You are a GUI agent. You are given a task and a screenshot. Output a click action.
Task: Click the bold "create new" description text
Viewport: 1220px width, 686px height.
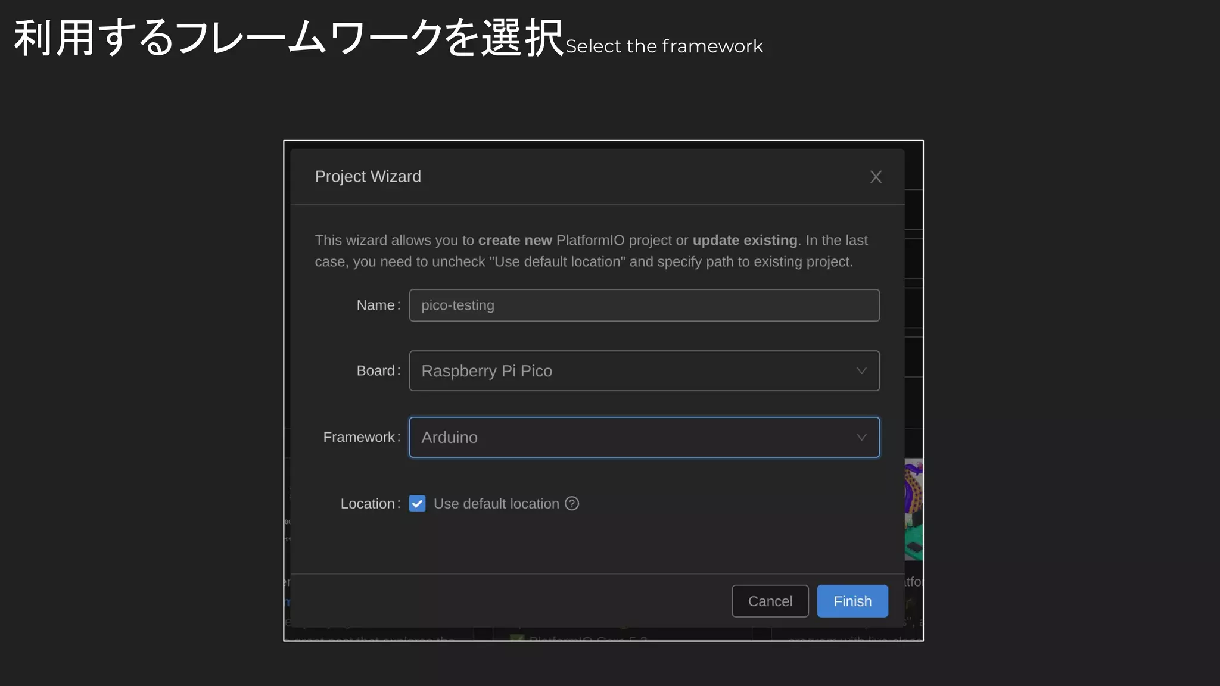coord(515,240)
